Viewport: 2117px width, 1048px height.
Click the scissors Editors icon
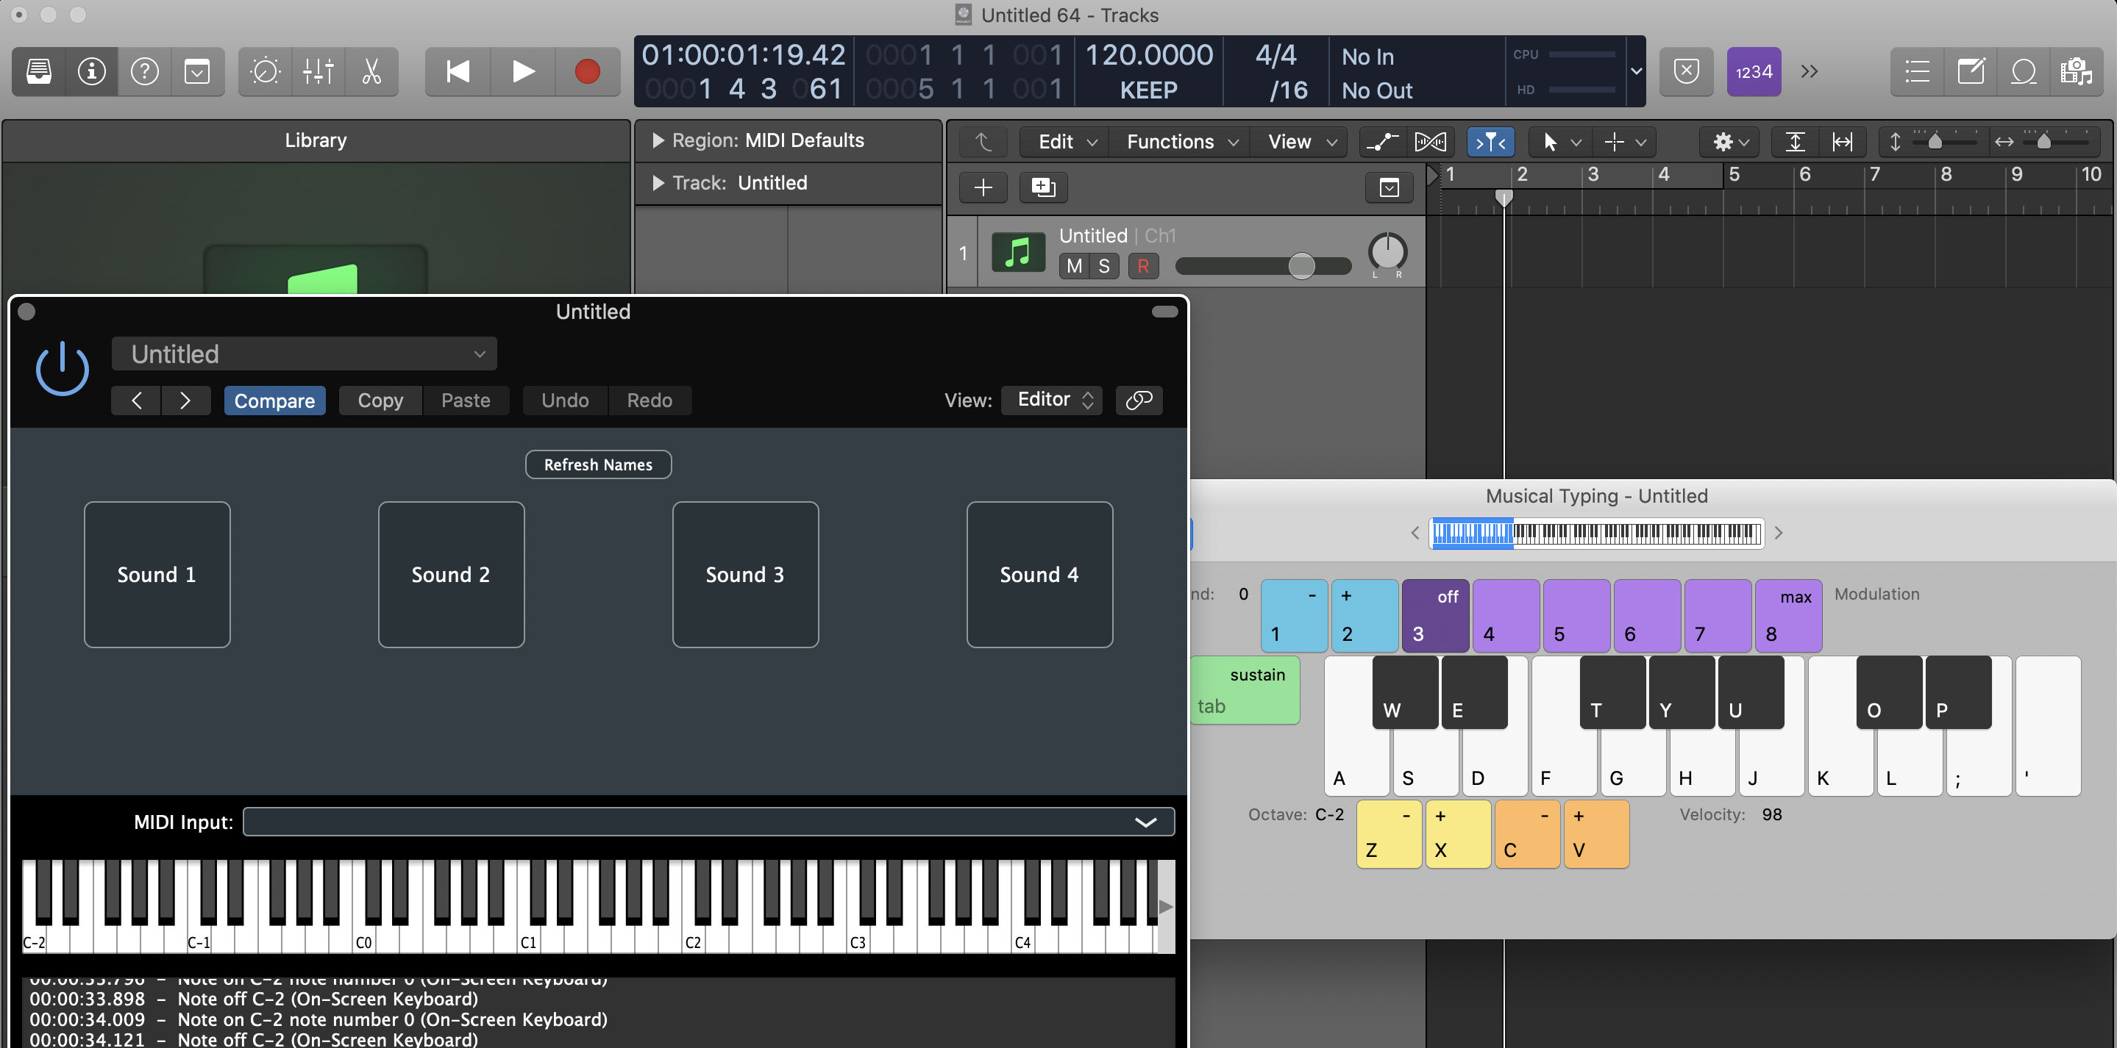click(371, 71)
